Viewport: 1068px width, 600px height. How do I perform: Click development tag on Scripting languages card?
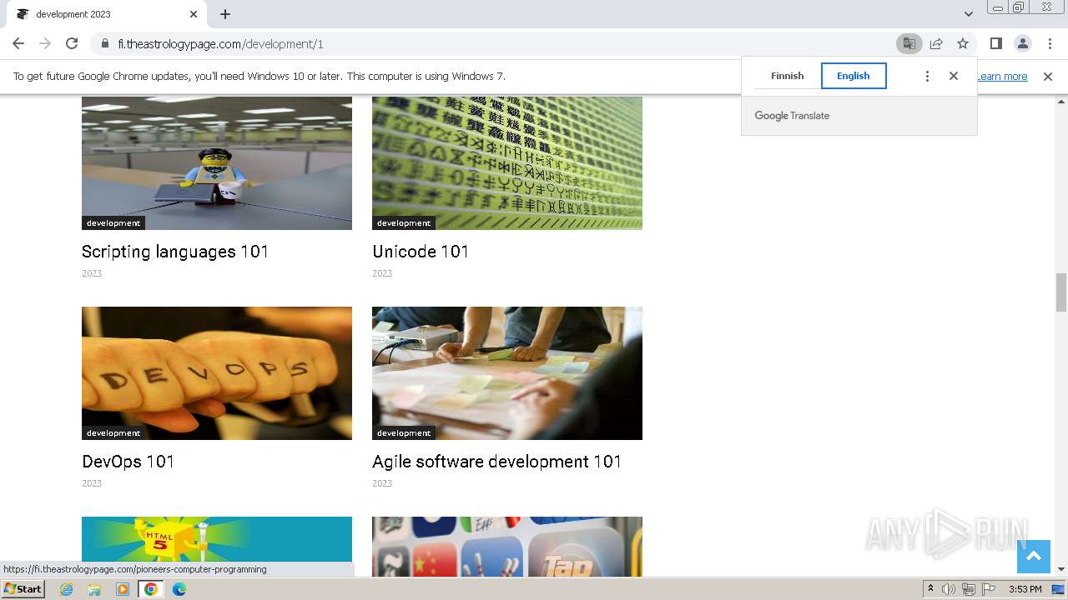point(113,223)
